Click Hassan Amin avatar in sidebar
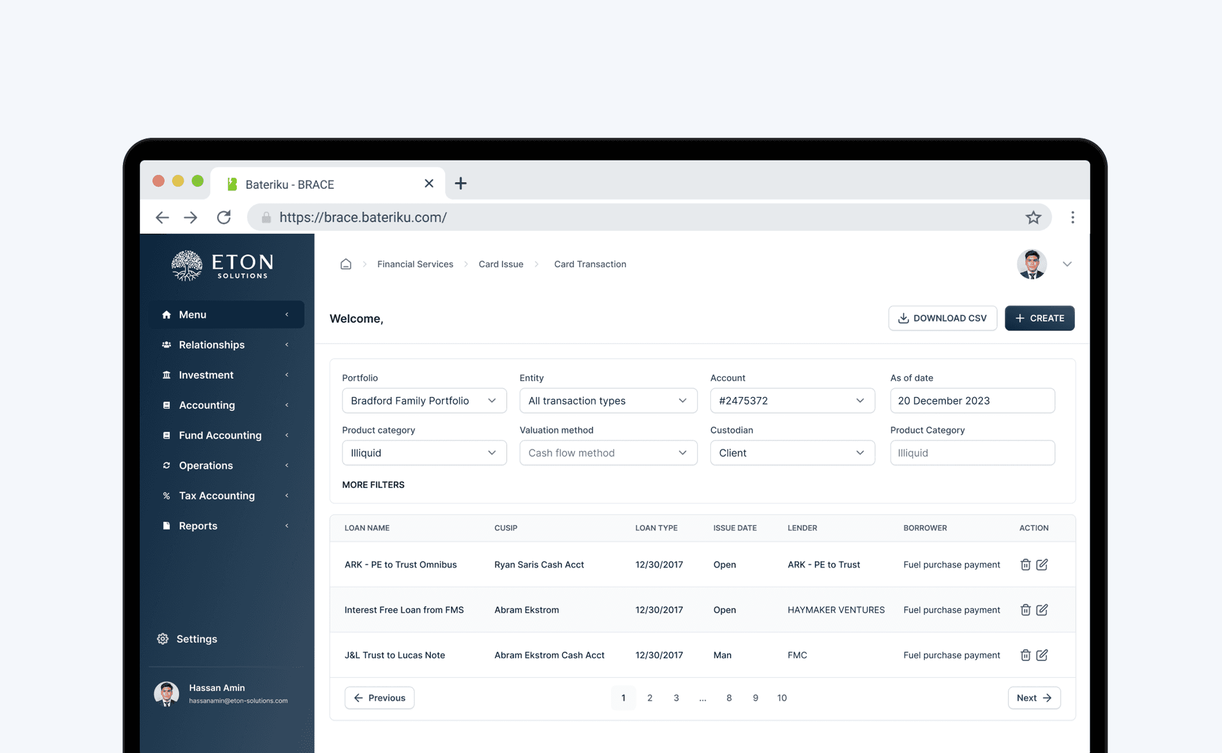The height and width of the screenshot is (753, 1222). (x=166, y=694)
